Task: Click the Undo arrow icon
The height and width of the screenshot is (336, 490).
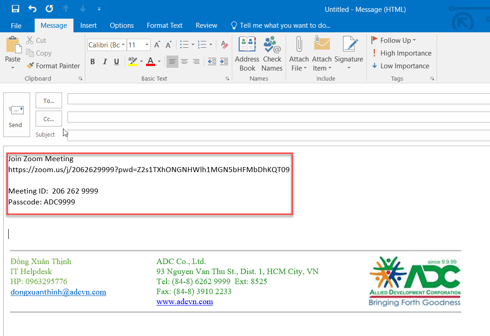Action: (x=32, y=9)
